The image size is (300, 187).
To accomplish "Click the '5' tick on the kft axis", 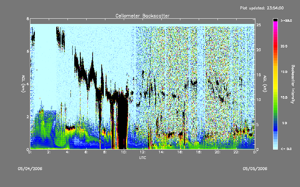I will click(x=258, y=125).
